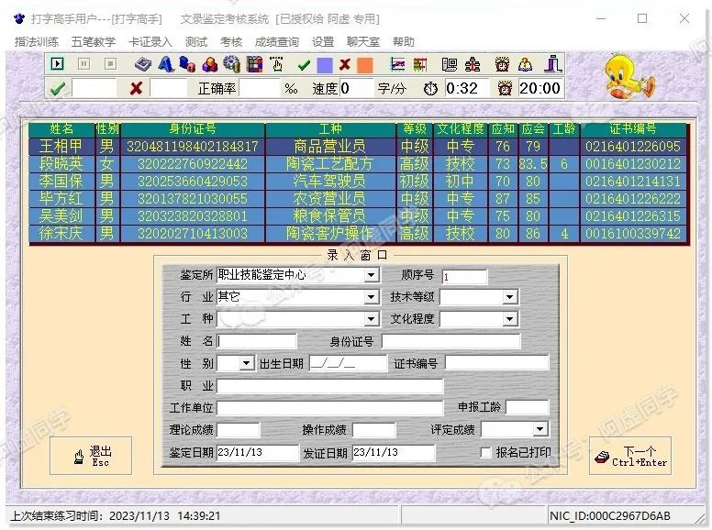The height and width of the screenshot is (530, 712).
Task: Expand the 文化程度 dropdown
Action: click(509, 319)
